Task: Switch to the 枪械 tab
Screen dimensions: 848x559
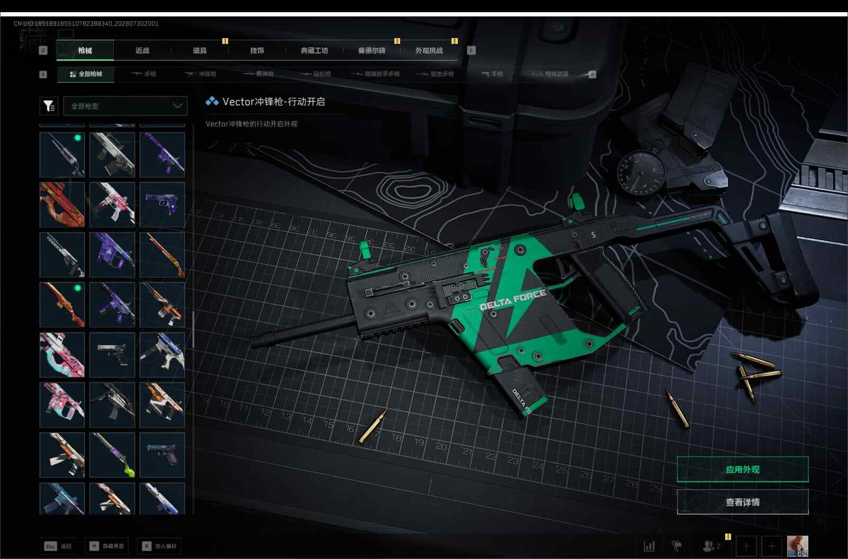Action: (x=85, y=50)
